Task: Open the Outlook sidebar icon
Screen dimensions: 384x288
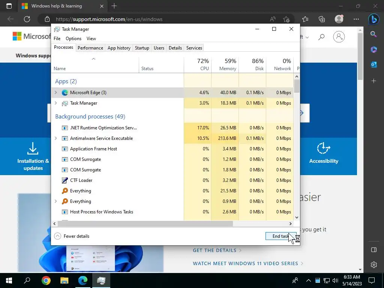Action: pyautogui.click(x=374, y=64)
